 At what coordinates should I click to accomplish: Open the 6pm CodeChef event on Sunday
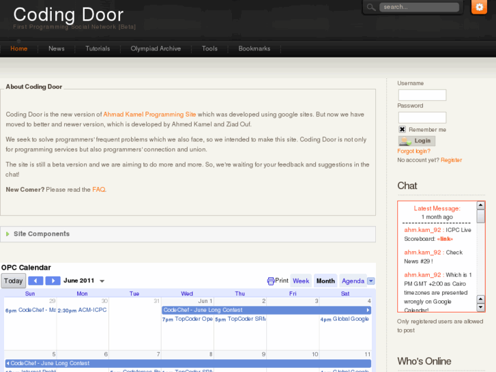point(31,310)
